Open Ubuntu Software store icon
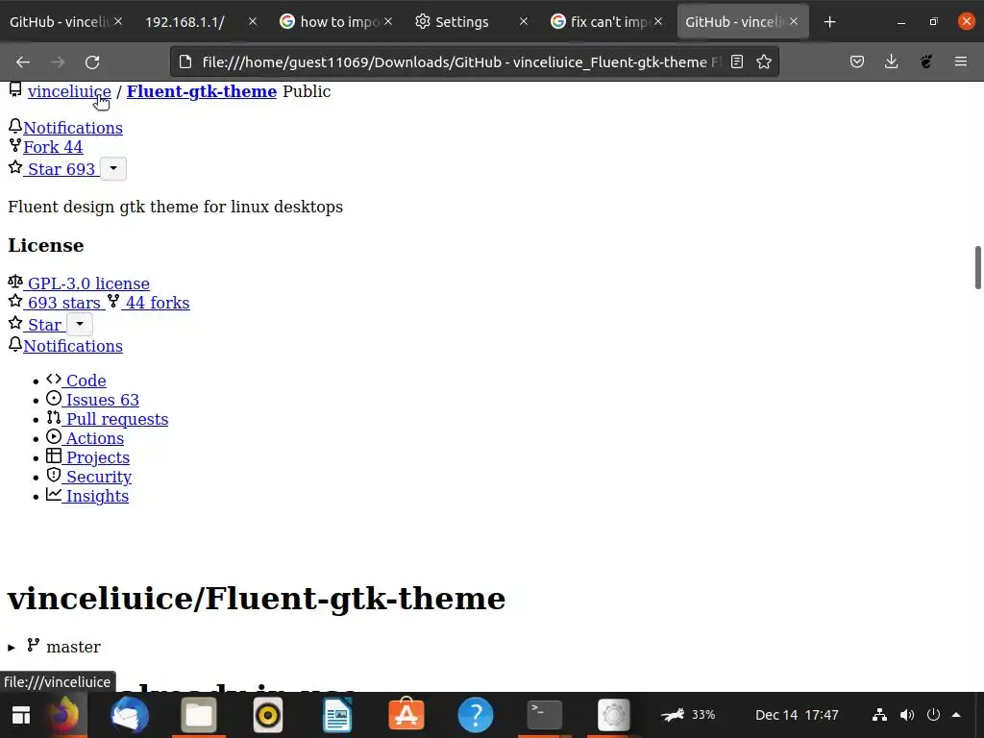Screen dimensions: 984x738 click(x=406, y=715)
